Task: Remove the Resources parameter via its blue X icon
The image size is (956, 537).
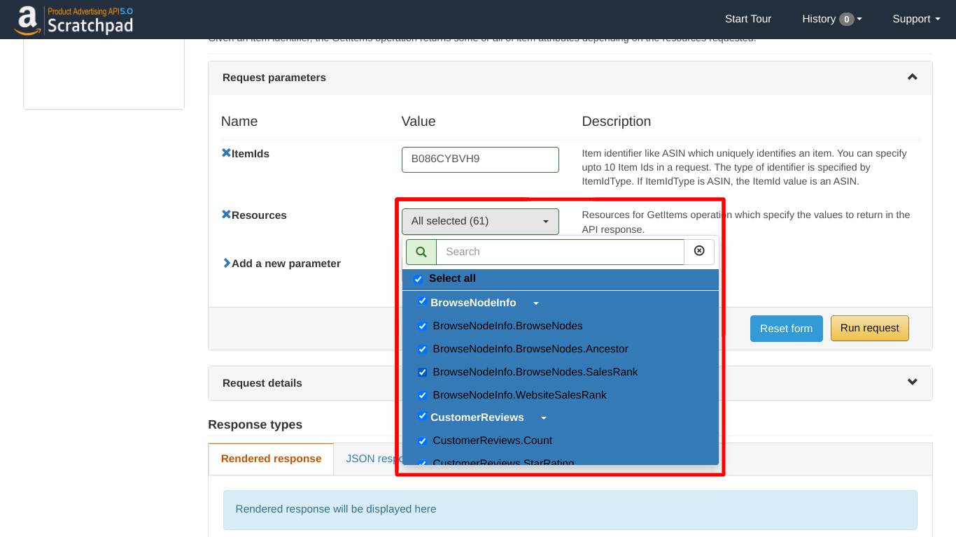Action: coord(225,214)
